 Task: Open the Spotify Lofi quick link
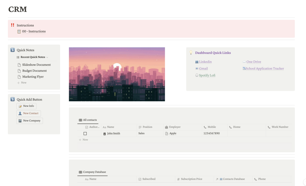207,75
